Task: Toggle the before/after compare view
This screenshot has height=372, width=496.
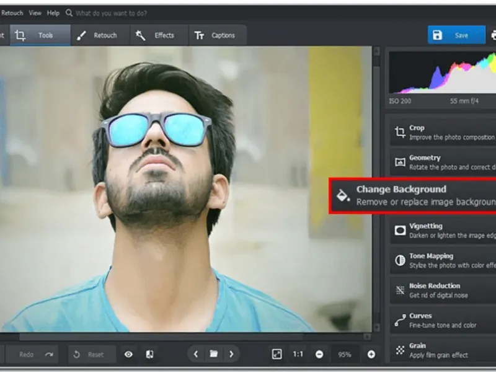Action: point(149,354)
